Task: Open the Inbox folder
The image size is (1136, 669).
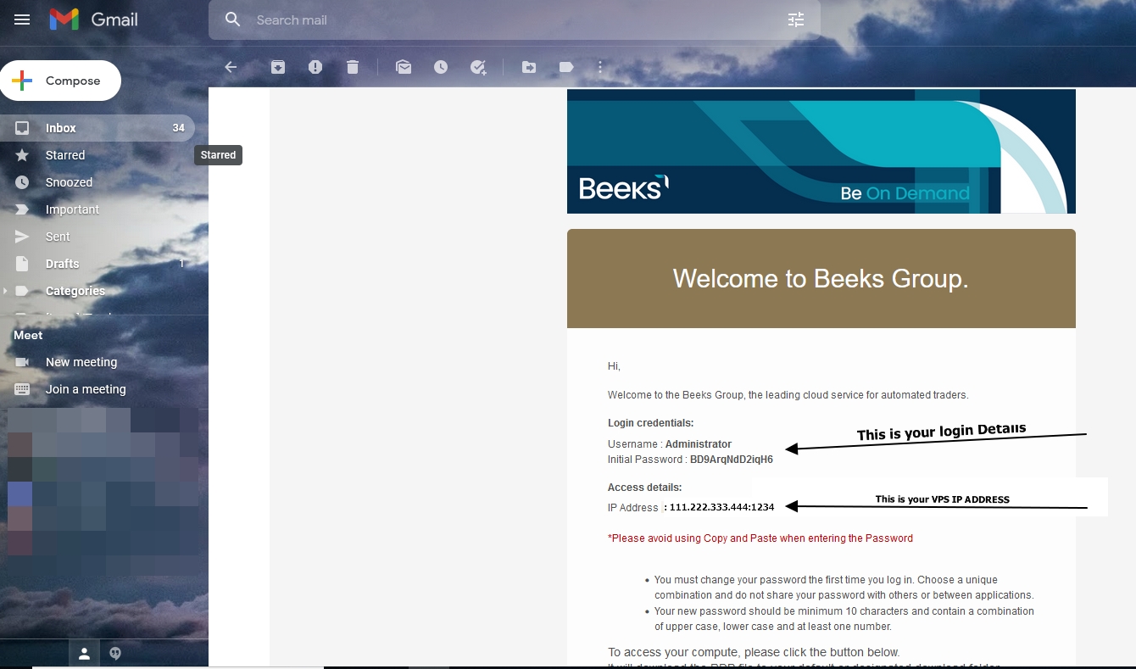Action: 97,128
